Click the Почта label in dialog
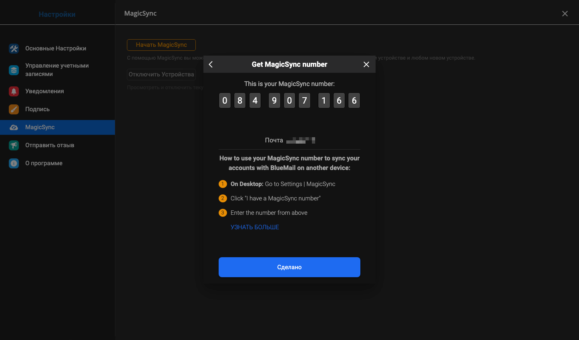 (x=274, y=140)
